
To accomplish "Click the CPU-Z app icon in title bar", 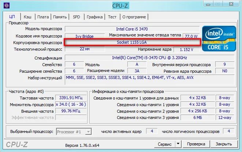I will pos(7,6).
